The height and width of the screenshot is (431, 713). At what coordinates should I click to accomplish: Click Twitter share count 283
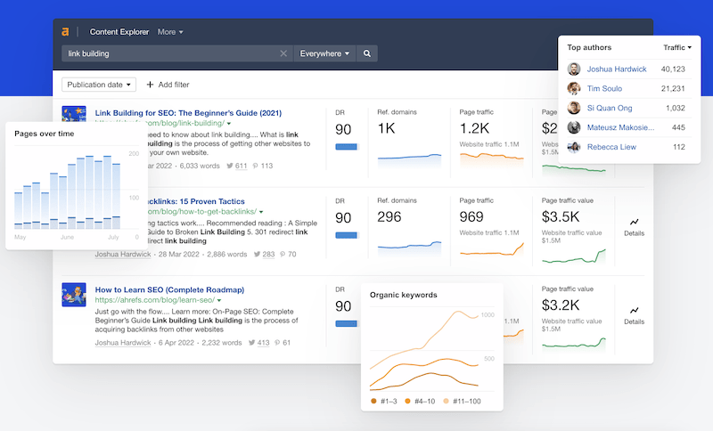coord(264,255)
